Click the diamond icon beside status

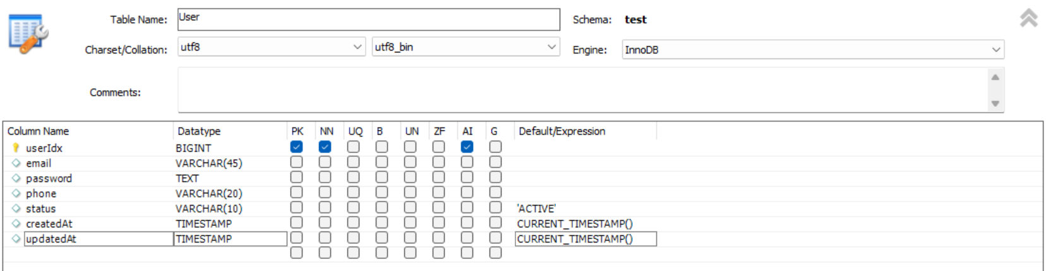(x=16, y=208)
